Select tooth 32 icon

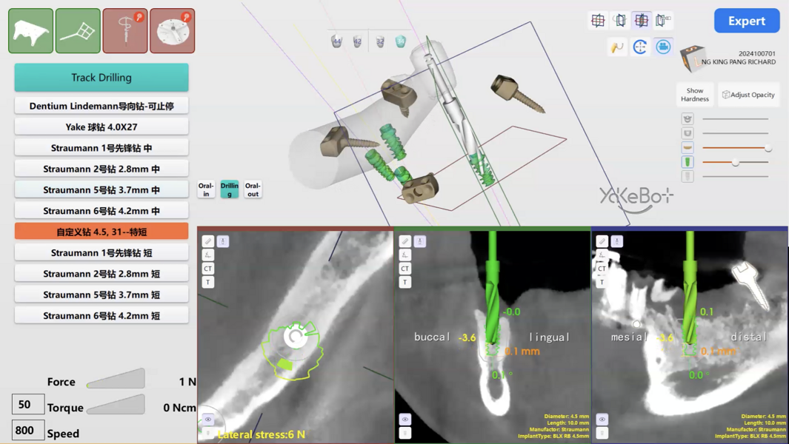coord(380,41)
